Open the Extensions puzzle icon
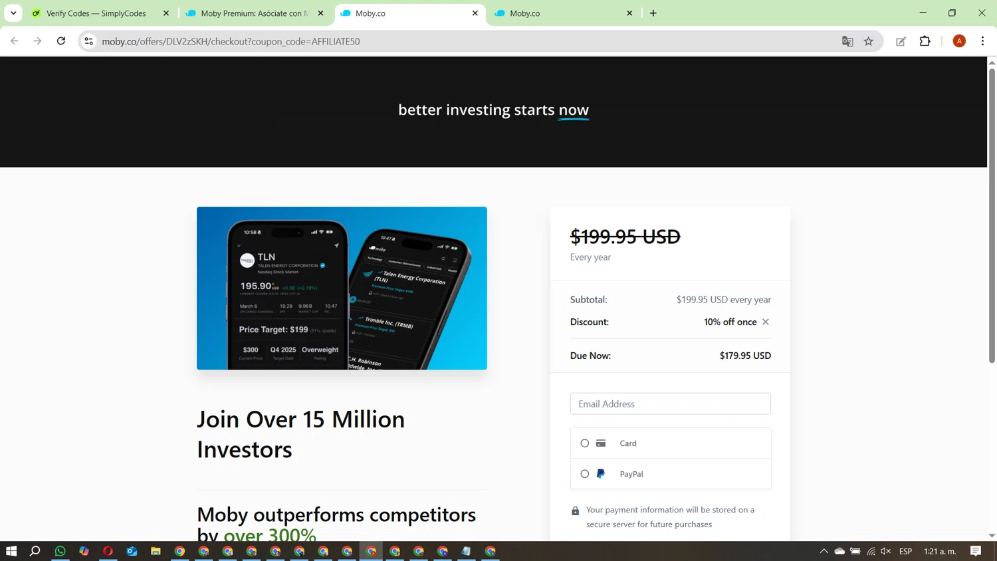 pos(925,41)
